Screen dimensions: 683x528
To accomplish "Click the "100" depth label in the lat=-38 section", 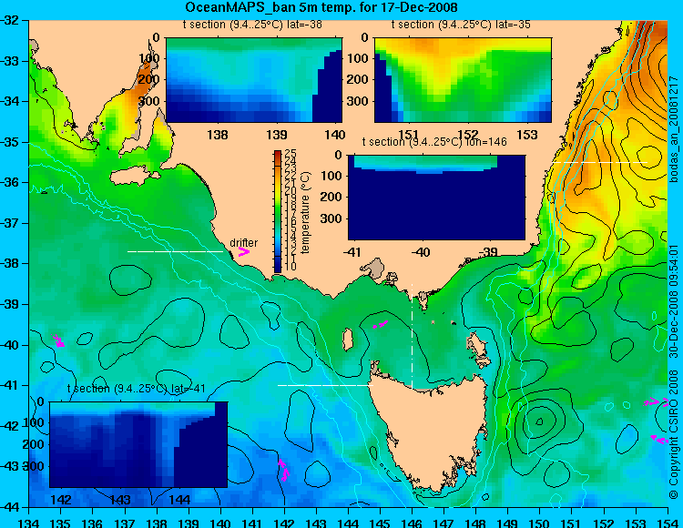I will [x=149, y=58].
